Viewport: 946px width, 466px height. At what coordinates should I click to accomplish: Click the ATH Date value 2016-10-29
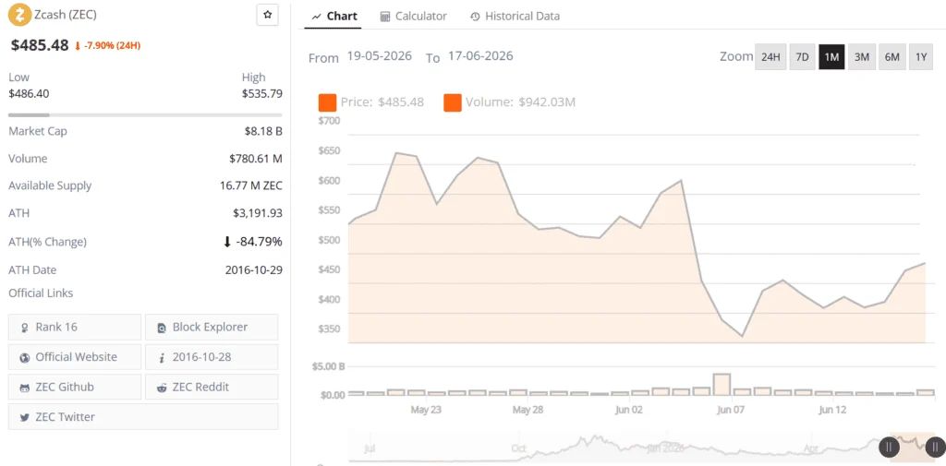pos(254,270)
